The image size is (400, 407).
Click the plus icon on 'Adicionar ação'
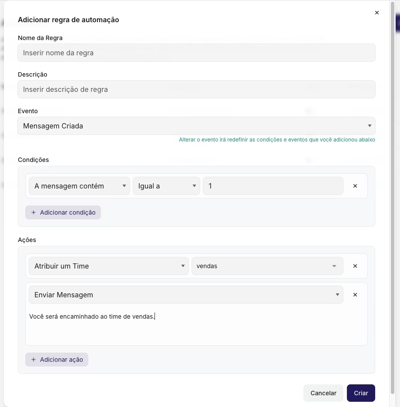[x=34, y=360]
